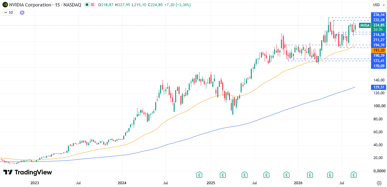Click the NVDA price line label
The height and width of the screenshot is (187, 387).
pyautogui.click(x=365, y=25)
